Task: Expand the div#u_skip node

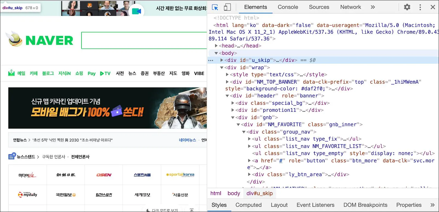Action: point(222,60)
